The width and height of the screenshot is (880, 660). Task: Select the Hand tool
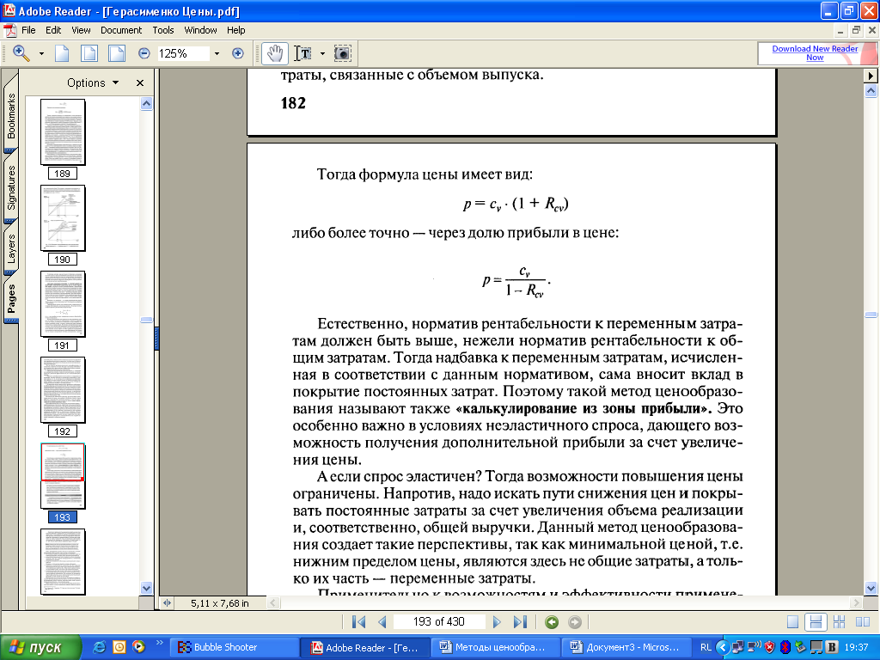275,53
